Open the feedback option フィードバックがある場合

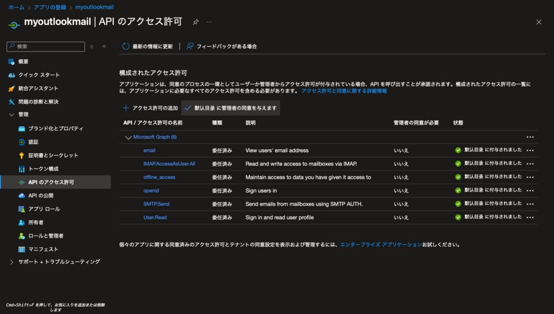pyautogui.click(x=222, y=47)
